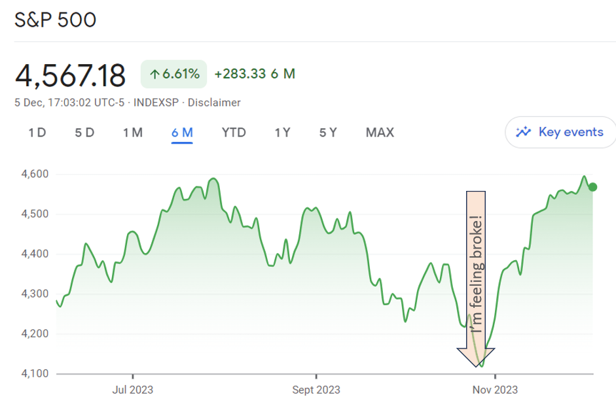
Task: Click the green endpoint dot on chart
Action: click(x=593, y=187)
